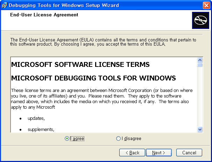
Task: Click the license scrollbar down arrow
Action: point(200,129)
